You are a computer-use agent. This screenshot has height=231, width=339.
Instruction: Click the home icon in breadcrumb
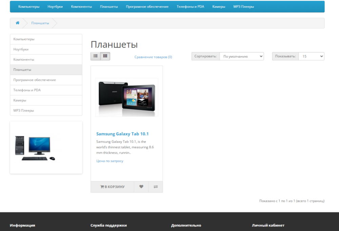[17, 23]
